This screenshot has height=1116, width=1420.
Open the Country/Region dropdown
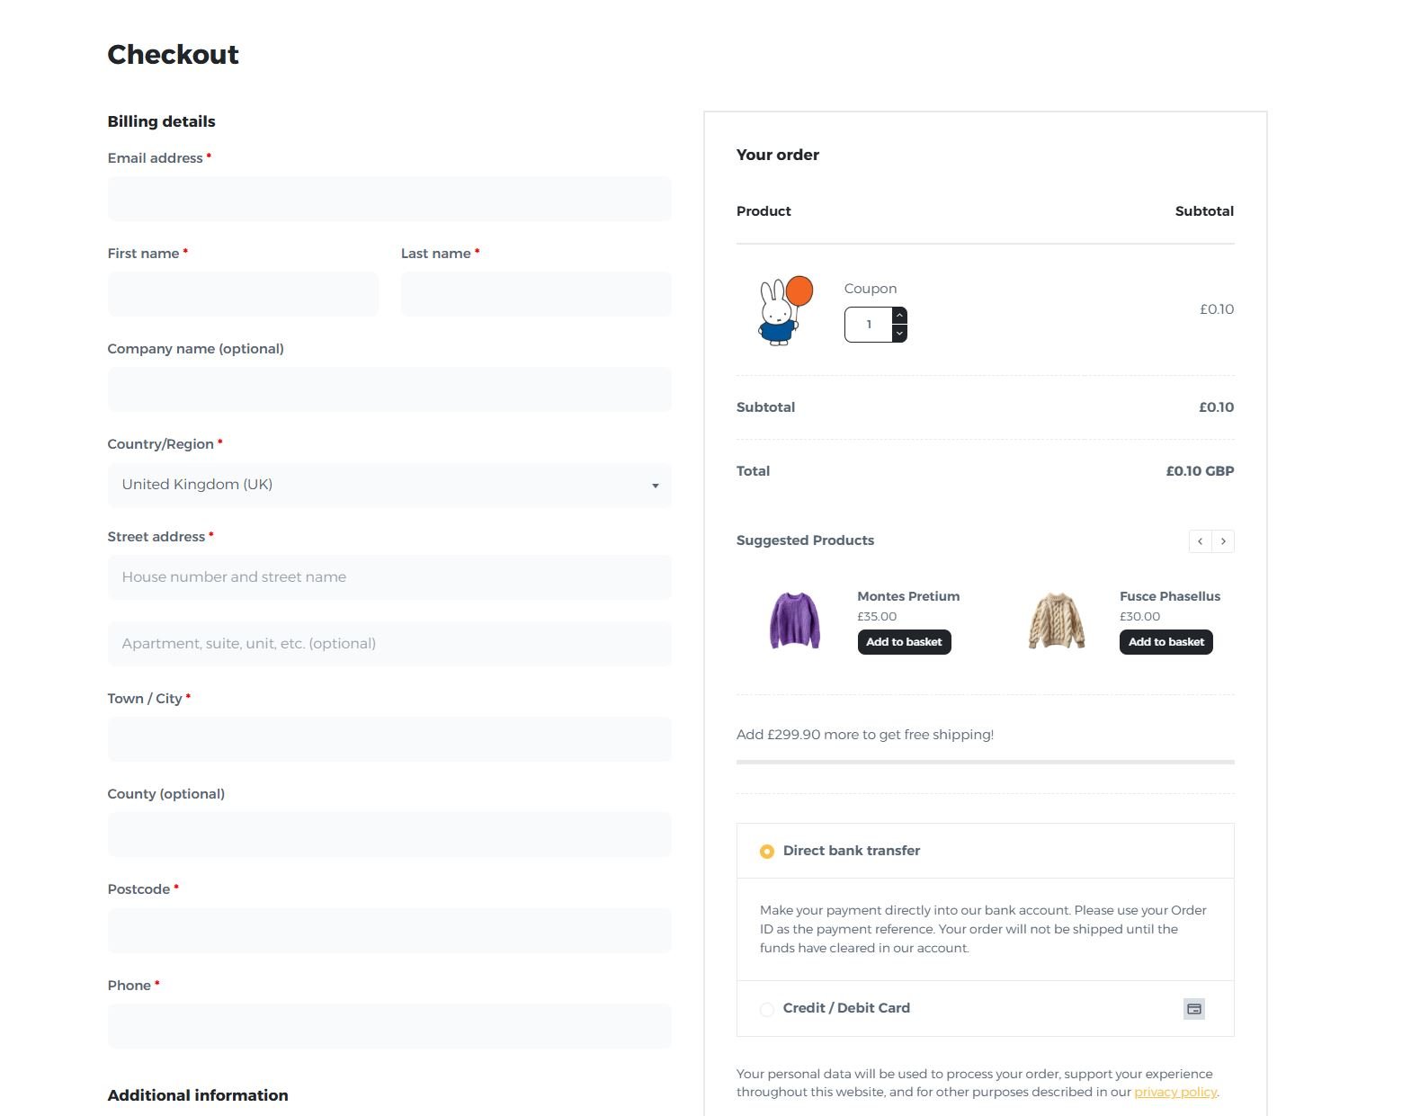(388, 485)
